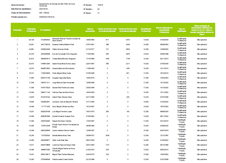Select graduation score 26,108 in row 1

point(31,40)
